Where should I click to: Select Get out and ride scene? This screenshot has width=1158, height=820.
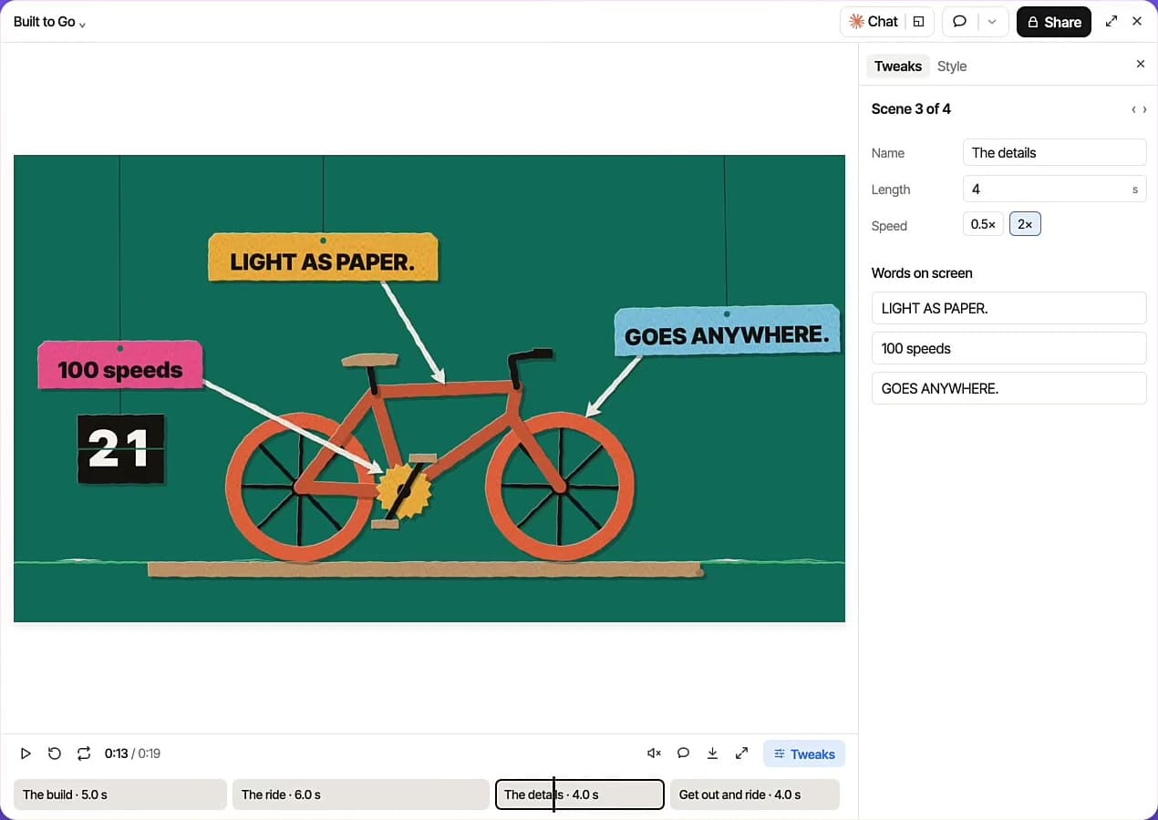754,794
